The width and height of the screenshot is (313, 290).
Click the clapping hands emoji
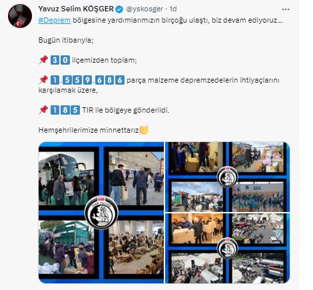[144, 130]
